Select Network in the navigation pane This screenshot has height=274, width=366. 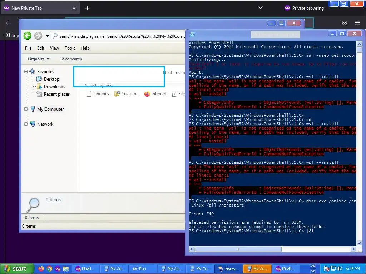tap(45, 124)
